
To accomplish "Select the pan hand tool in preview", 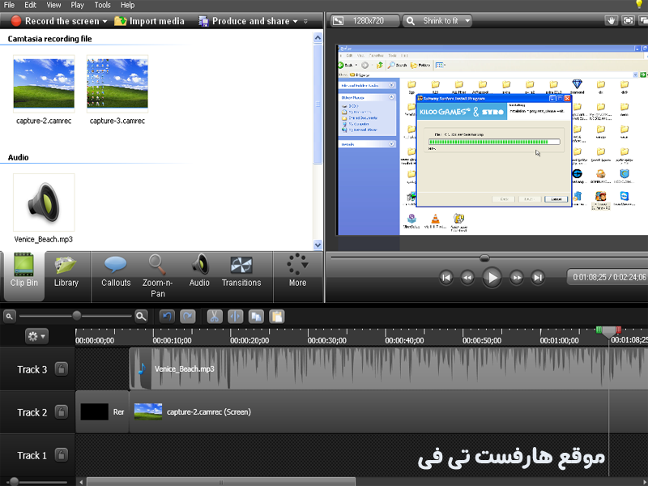I will pyautogui.click(x=612, y=20).
